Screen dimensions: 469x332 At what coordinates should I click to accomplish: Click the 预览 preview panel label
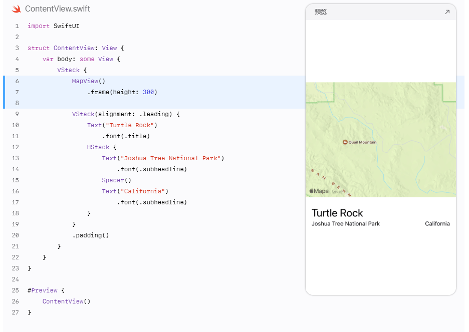tap(321, 12)
